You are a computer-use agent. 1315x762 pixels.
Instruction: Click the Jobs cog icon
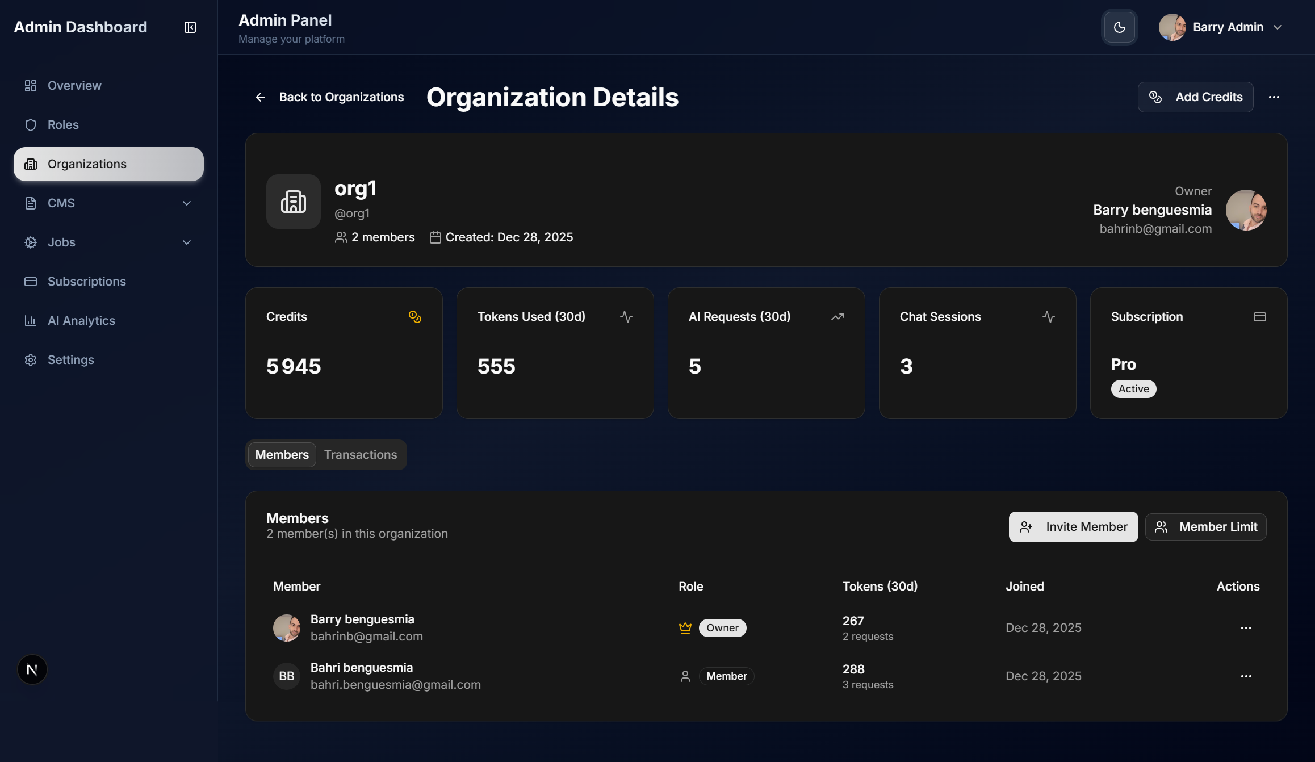31,242
